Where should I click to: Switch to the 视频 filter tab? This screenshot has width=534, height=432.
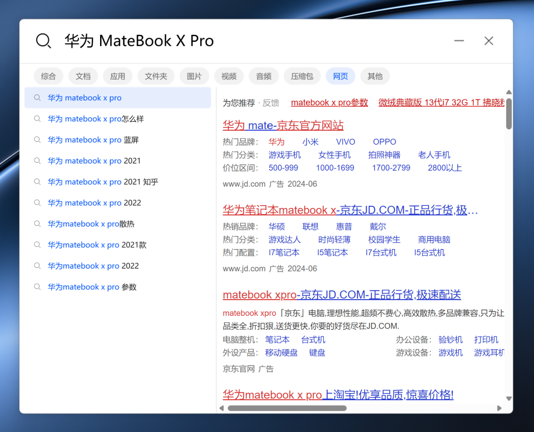pos(229,76)
